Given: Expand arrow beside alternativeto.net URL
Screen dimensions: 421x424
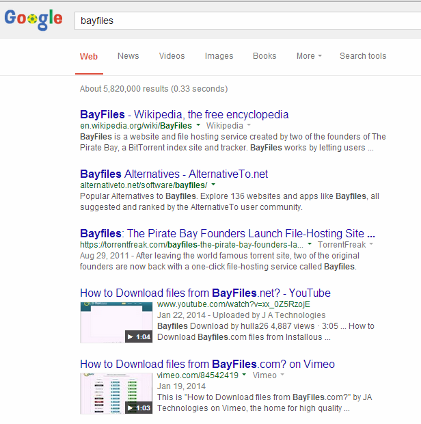Looking at the screenshot, I should point(213,185).
